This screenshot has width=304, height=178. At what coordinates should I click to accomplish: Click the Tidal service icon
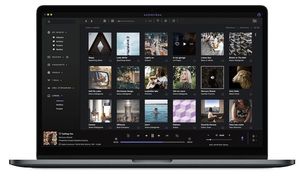(49, 80)
